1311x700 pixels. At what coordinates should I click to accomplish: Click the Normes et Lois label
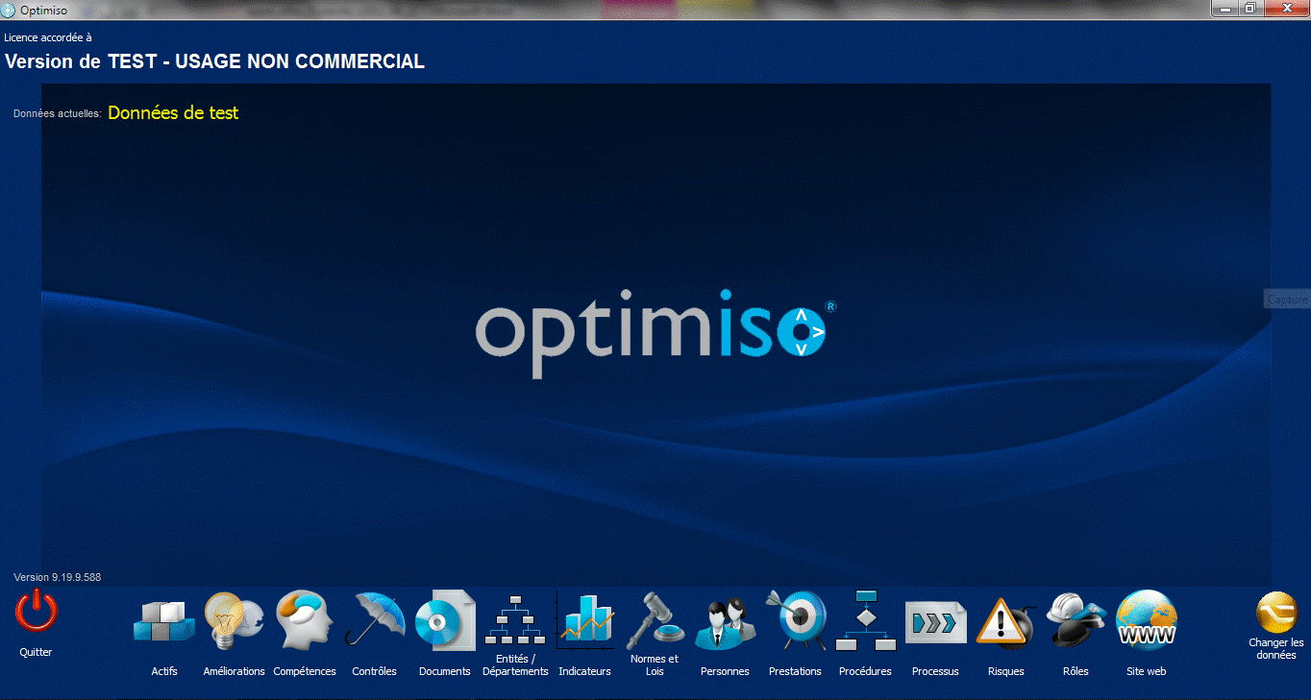[655, 665]
